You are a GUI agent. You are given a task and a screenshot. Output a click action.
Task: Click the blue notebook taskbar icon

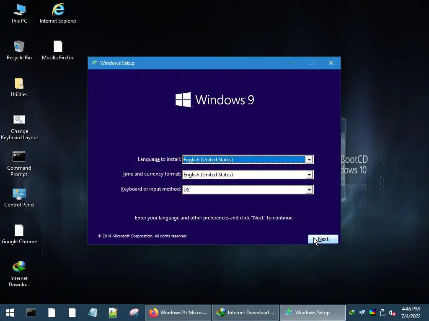pos(93,313)
